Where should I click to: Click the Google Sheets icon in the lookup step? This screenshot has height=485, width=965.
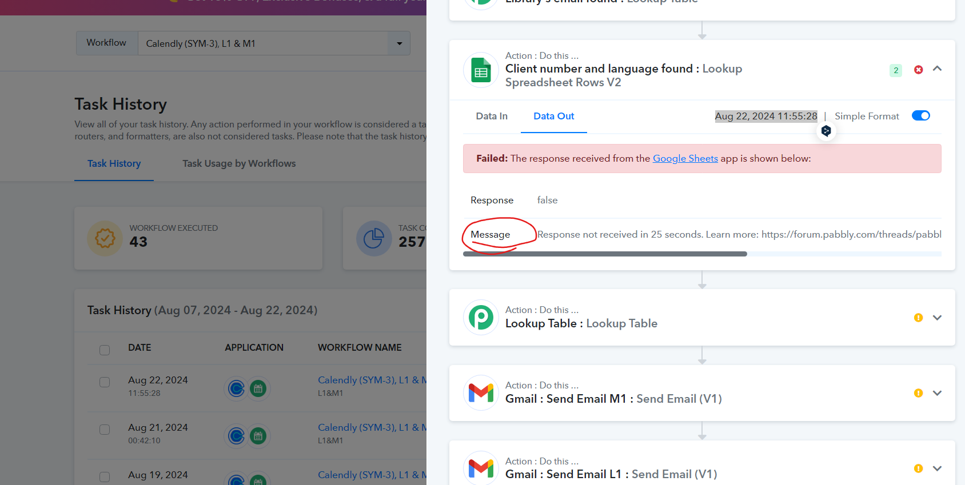pyautogui.click(x=481, y=70)
